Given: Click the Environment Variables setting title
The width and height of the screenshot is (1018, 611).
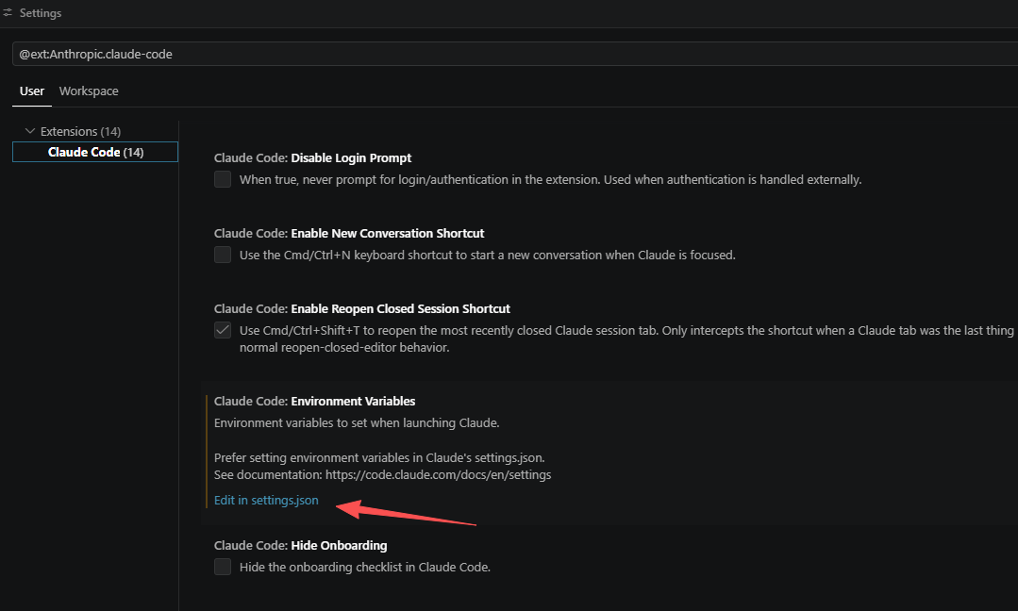Looking at the screenshot, I should [x=315, y=401].
